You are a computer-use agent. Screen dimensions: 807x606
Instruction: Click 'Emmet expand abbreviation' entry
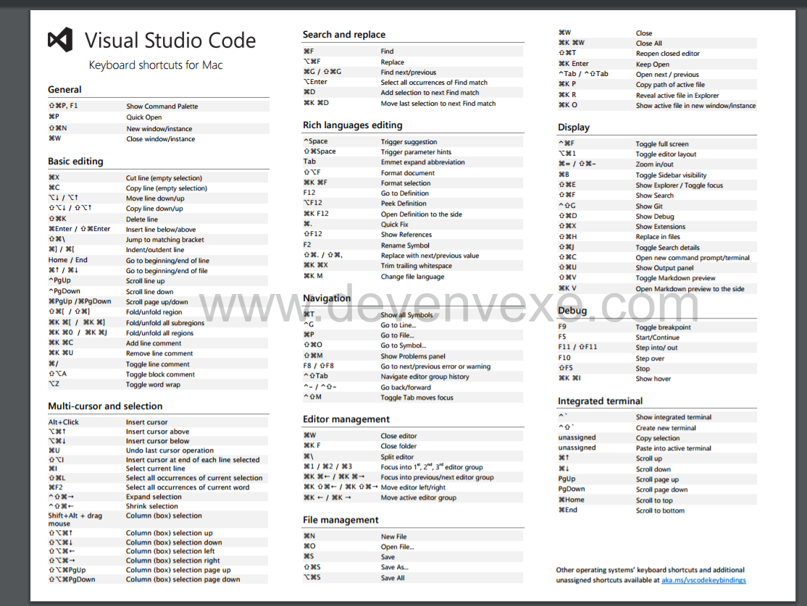[x=422, y=162]
